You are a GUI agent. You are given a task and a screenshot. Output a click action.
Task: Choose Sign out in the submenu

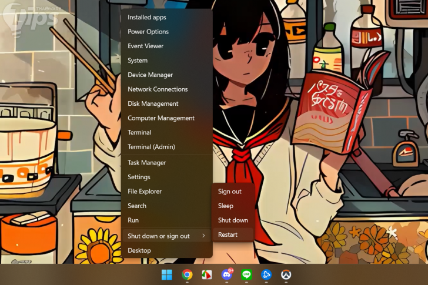pos(233,192)
